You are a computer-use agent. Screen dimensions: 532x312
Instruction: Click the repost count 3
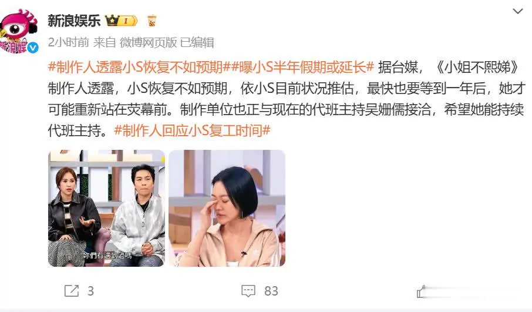pyautogui.click(x=90, y=291)
